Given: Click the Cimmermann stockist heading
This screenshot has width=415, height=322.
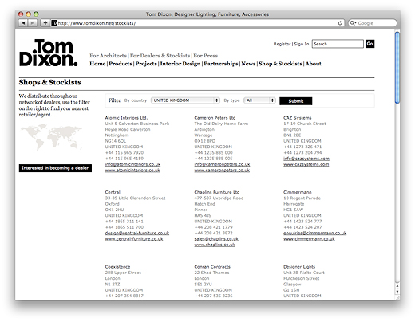Looking at the screenshot, I should (298, 192).
